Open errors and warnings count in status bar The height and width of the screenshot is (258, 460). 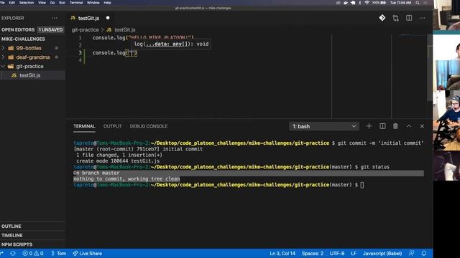(x=33, y=253)
